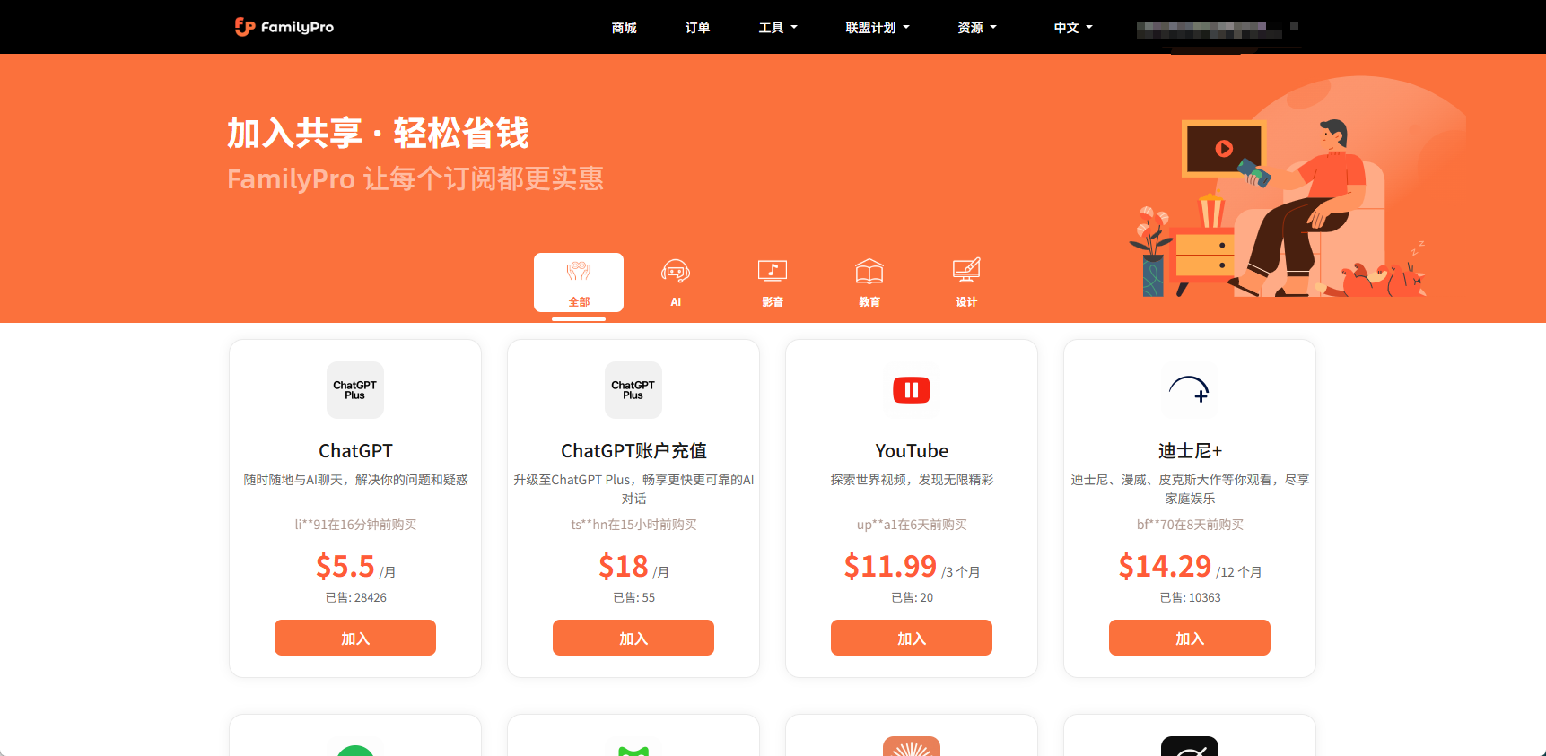Click 探索世界视频，发现无限精彩 description
The image size is (1546, 756).
point(912,480)
